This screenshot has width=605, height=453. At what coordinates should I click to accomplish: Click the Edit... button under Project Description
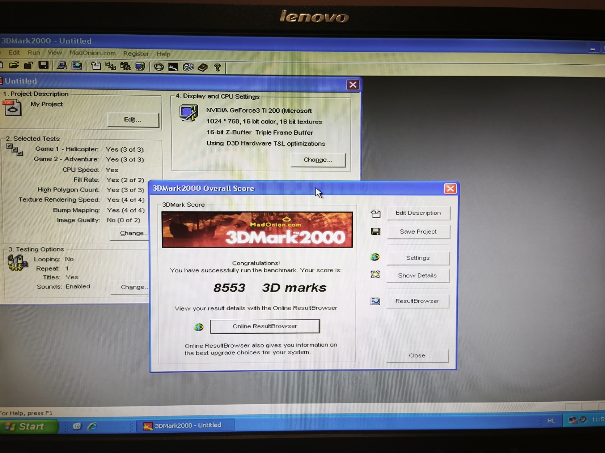(133, 120)
